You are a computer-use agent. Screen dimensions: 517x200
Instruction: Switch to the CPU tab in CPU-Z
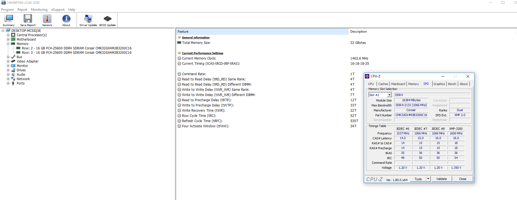(x=371, y=84)
